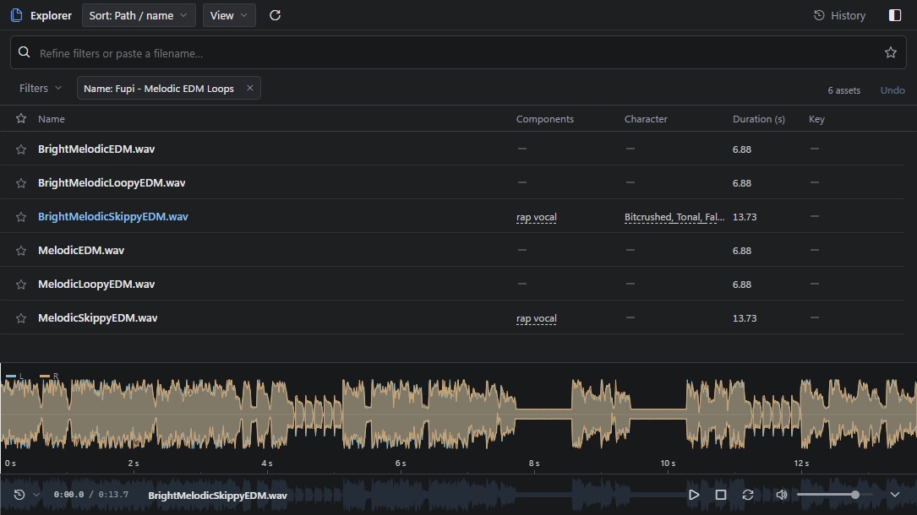Toggle the L channel legend

pos(14,376)
